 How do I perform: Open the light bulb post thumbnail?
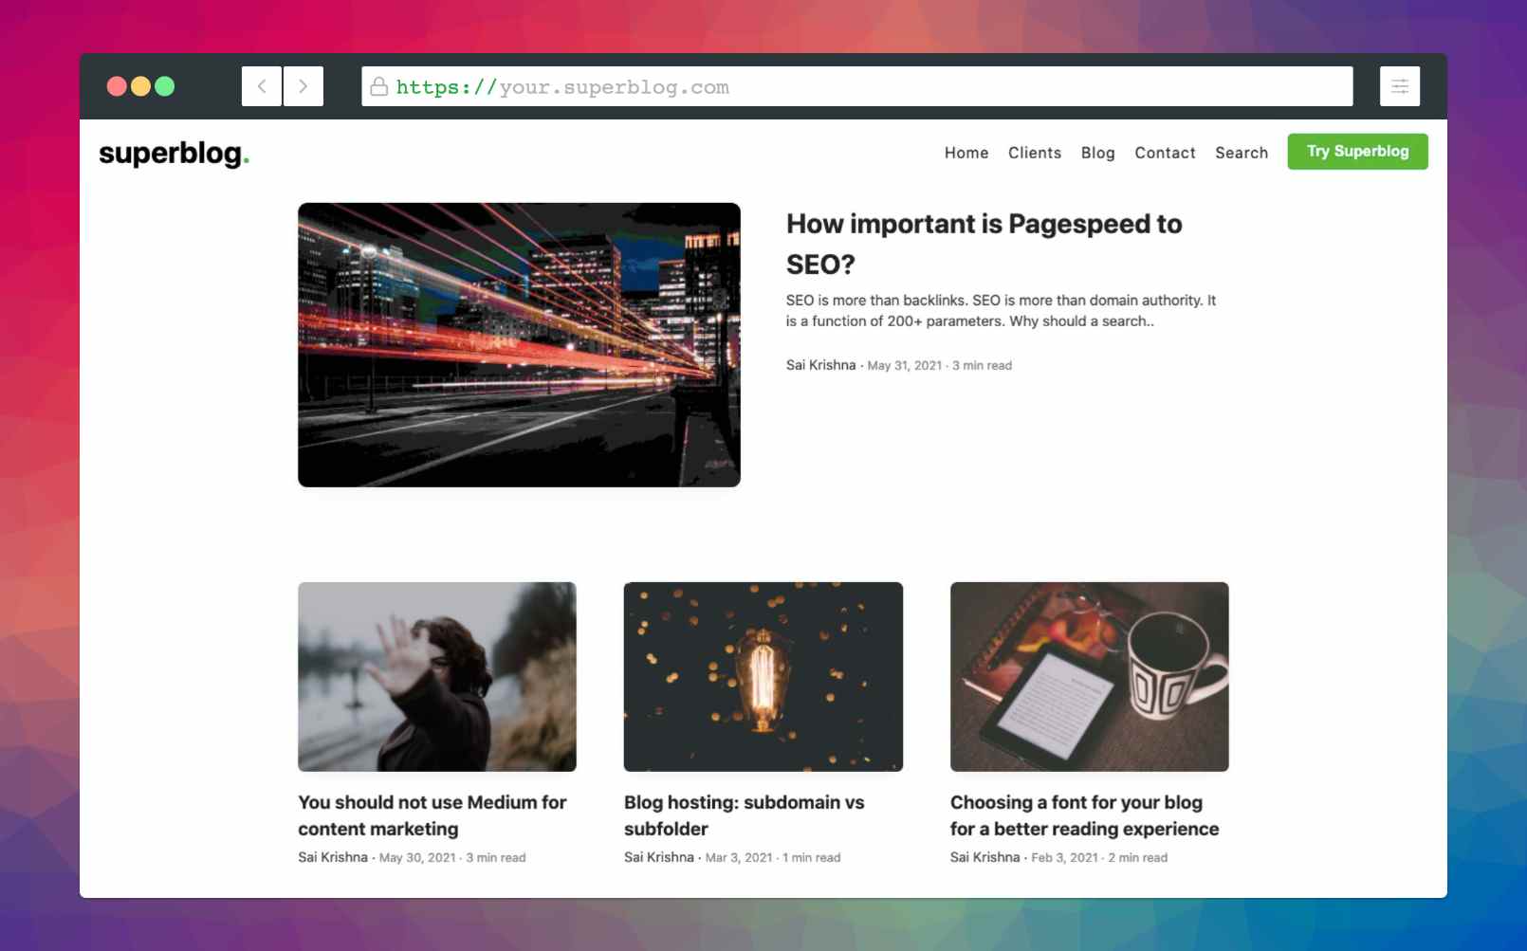click(x=763, y=676)
